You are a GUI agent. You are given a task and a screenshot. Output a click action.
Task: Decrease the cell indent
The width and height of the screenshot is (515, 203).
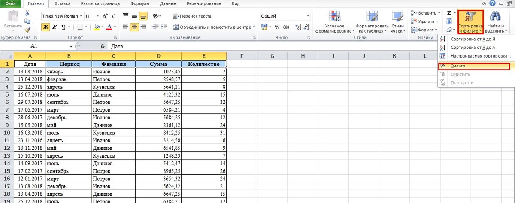click(155, 27)
